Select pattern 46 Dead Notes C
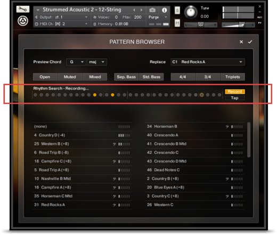277x244 pixels. pyautogui.click(x=195, y=170)
